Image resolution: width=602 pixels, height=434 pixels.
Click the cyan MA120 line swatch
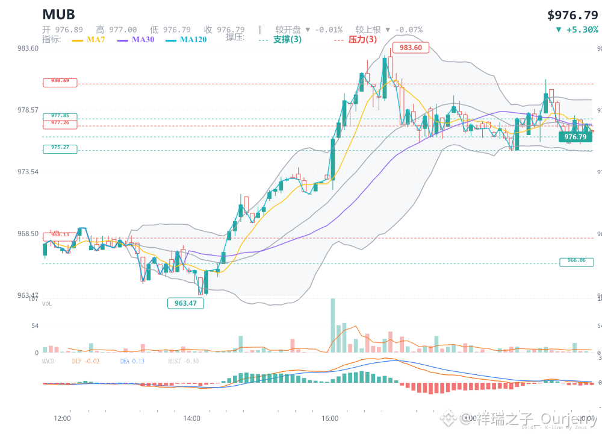click(x=171, y=40)
